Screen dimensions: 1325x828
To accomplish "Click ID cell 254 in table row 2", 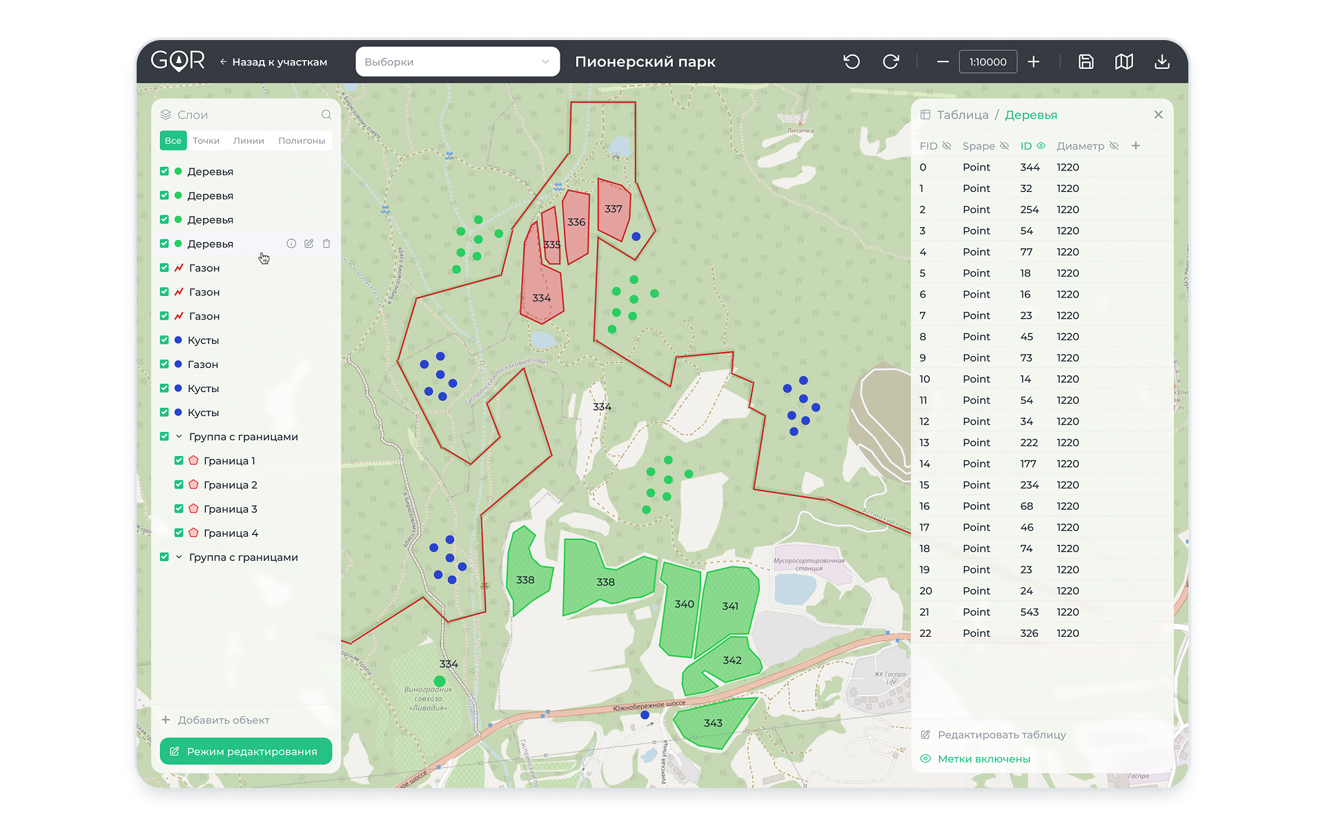I will coord(1029,210).
